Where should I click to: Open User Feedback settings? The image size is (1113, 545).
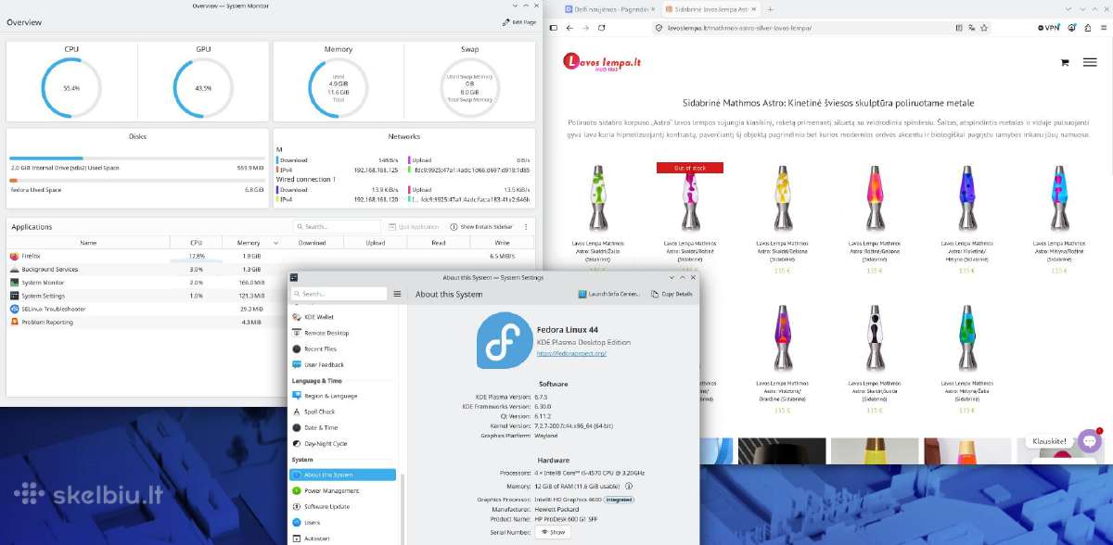coord(344,364)
